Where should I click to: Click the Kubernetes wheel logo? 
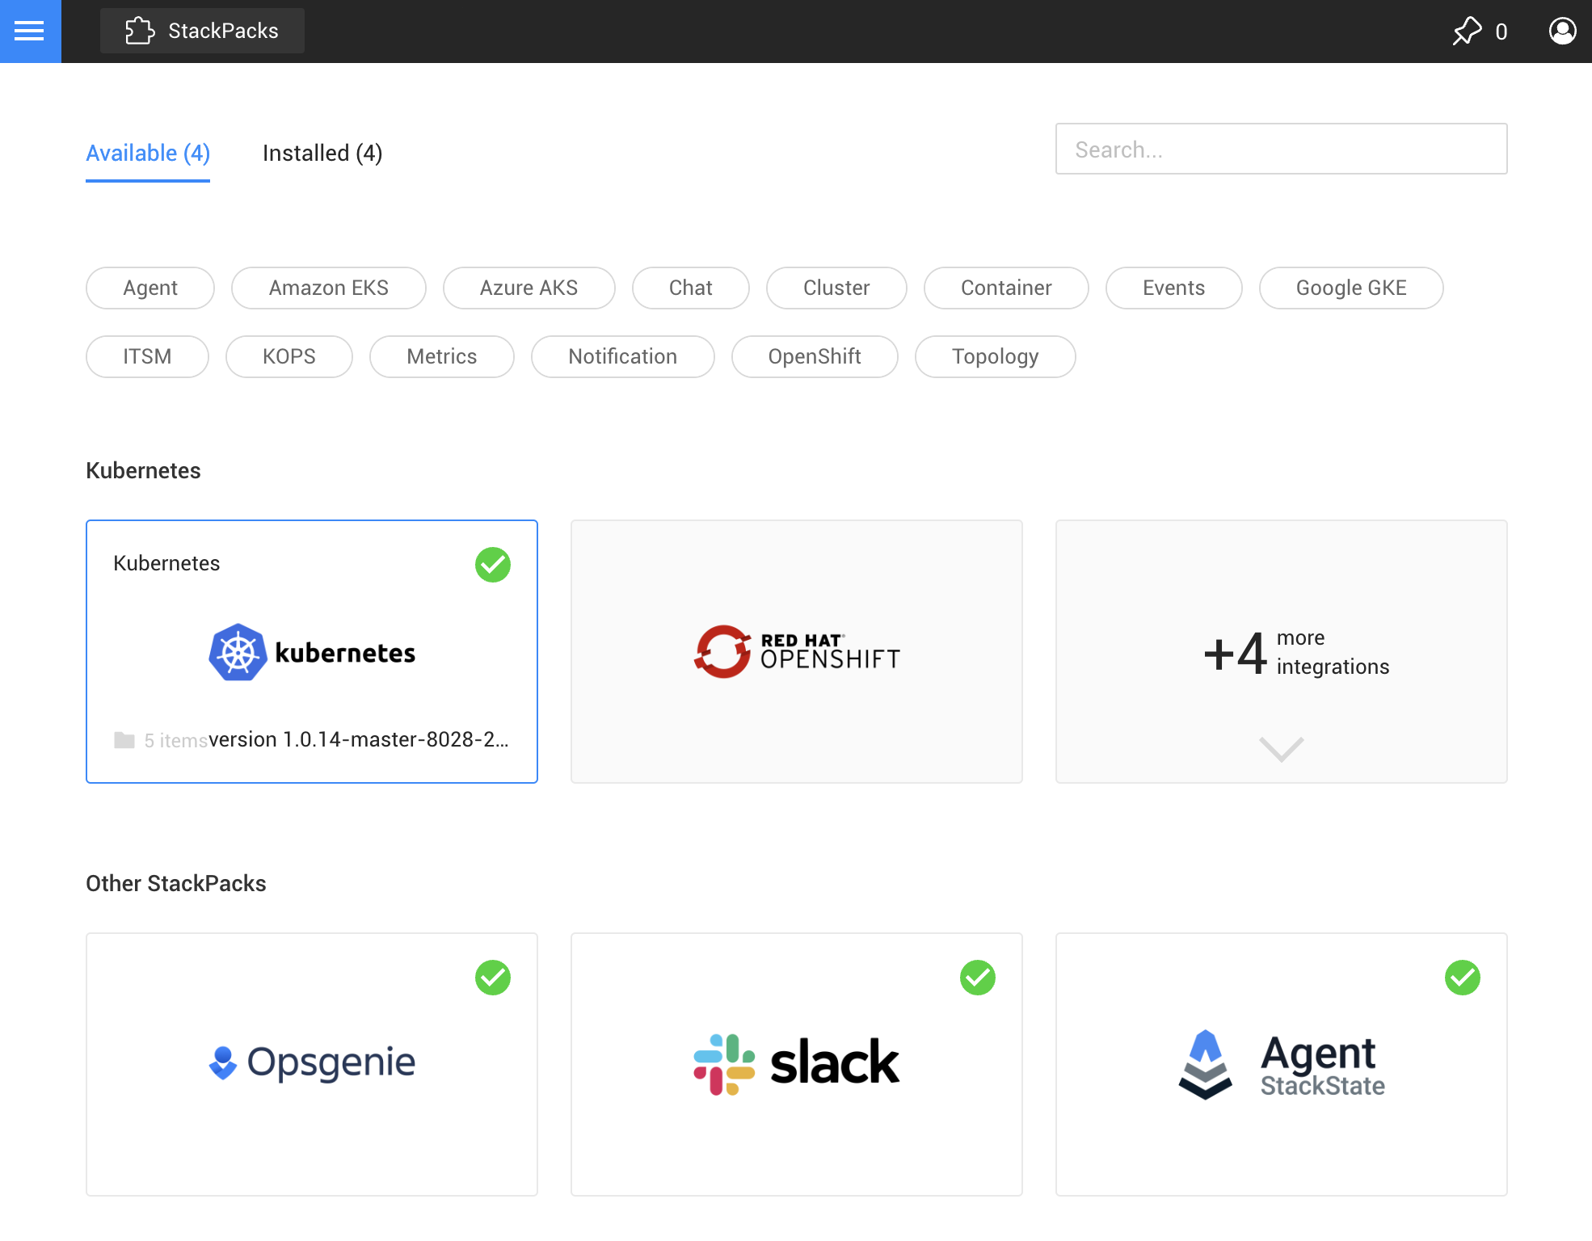click(x=238, y=652)
